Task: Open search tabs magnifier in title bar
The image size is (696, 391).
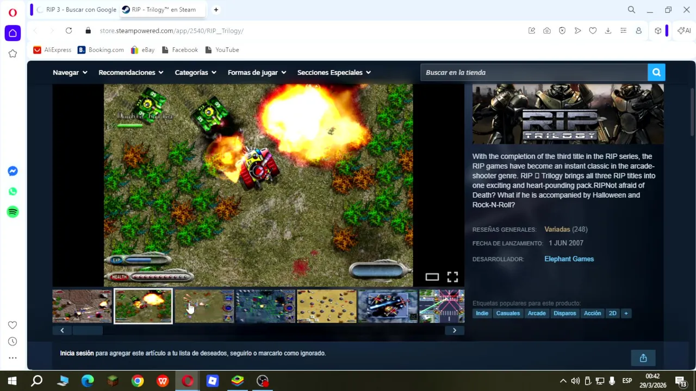Action: [631, 10]
